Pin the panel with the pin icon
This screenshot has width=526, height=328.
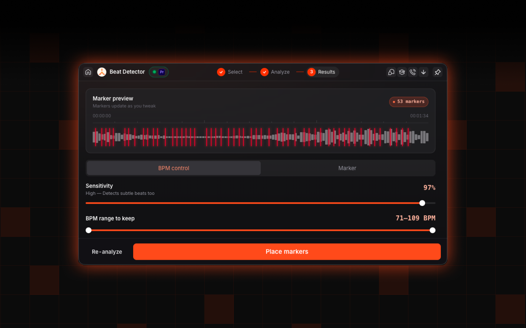pos(438,72)
